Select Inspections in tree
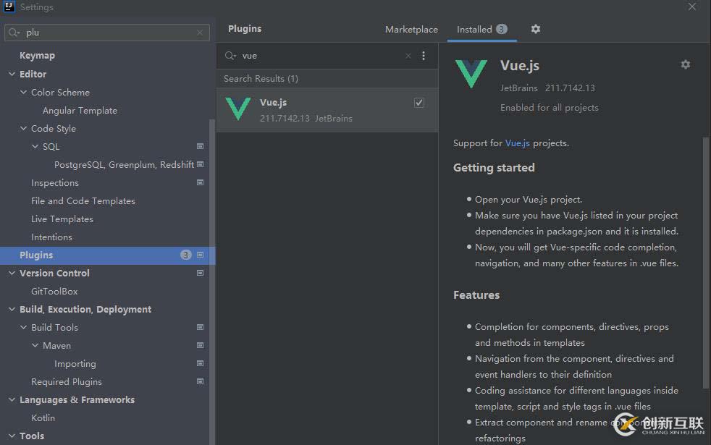Screen dimensions: 711x445 (x=55, y=183)
